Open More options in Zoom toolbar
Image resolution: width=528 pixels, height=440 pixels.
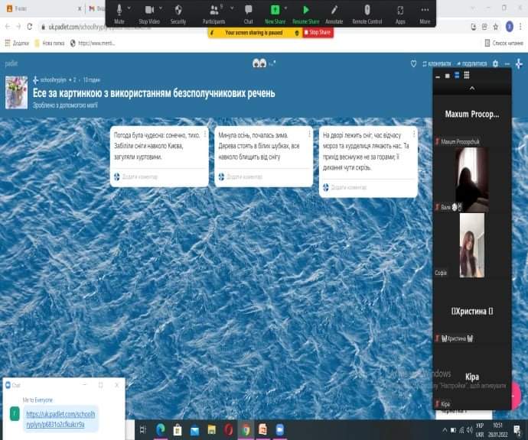tap(425, 14)
